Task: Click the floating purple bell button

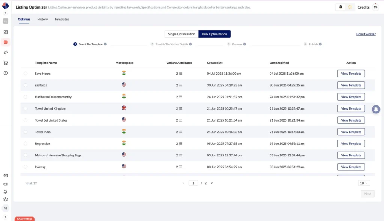Action: (x=376, y=109)
